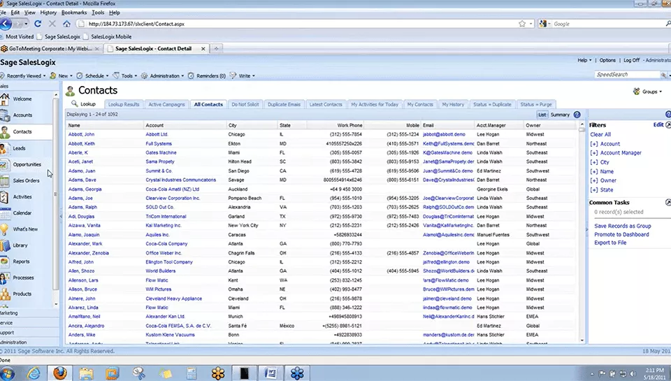Switch to the Active Campaigns tab
Viewport: 671px width, 381px height.
click(x=166, y=104)
